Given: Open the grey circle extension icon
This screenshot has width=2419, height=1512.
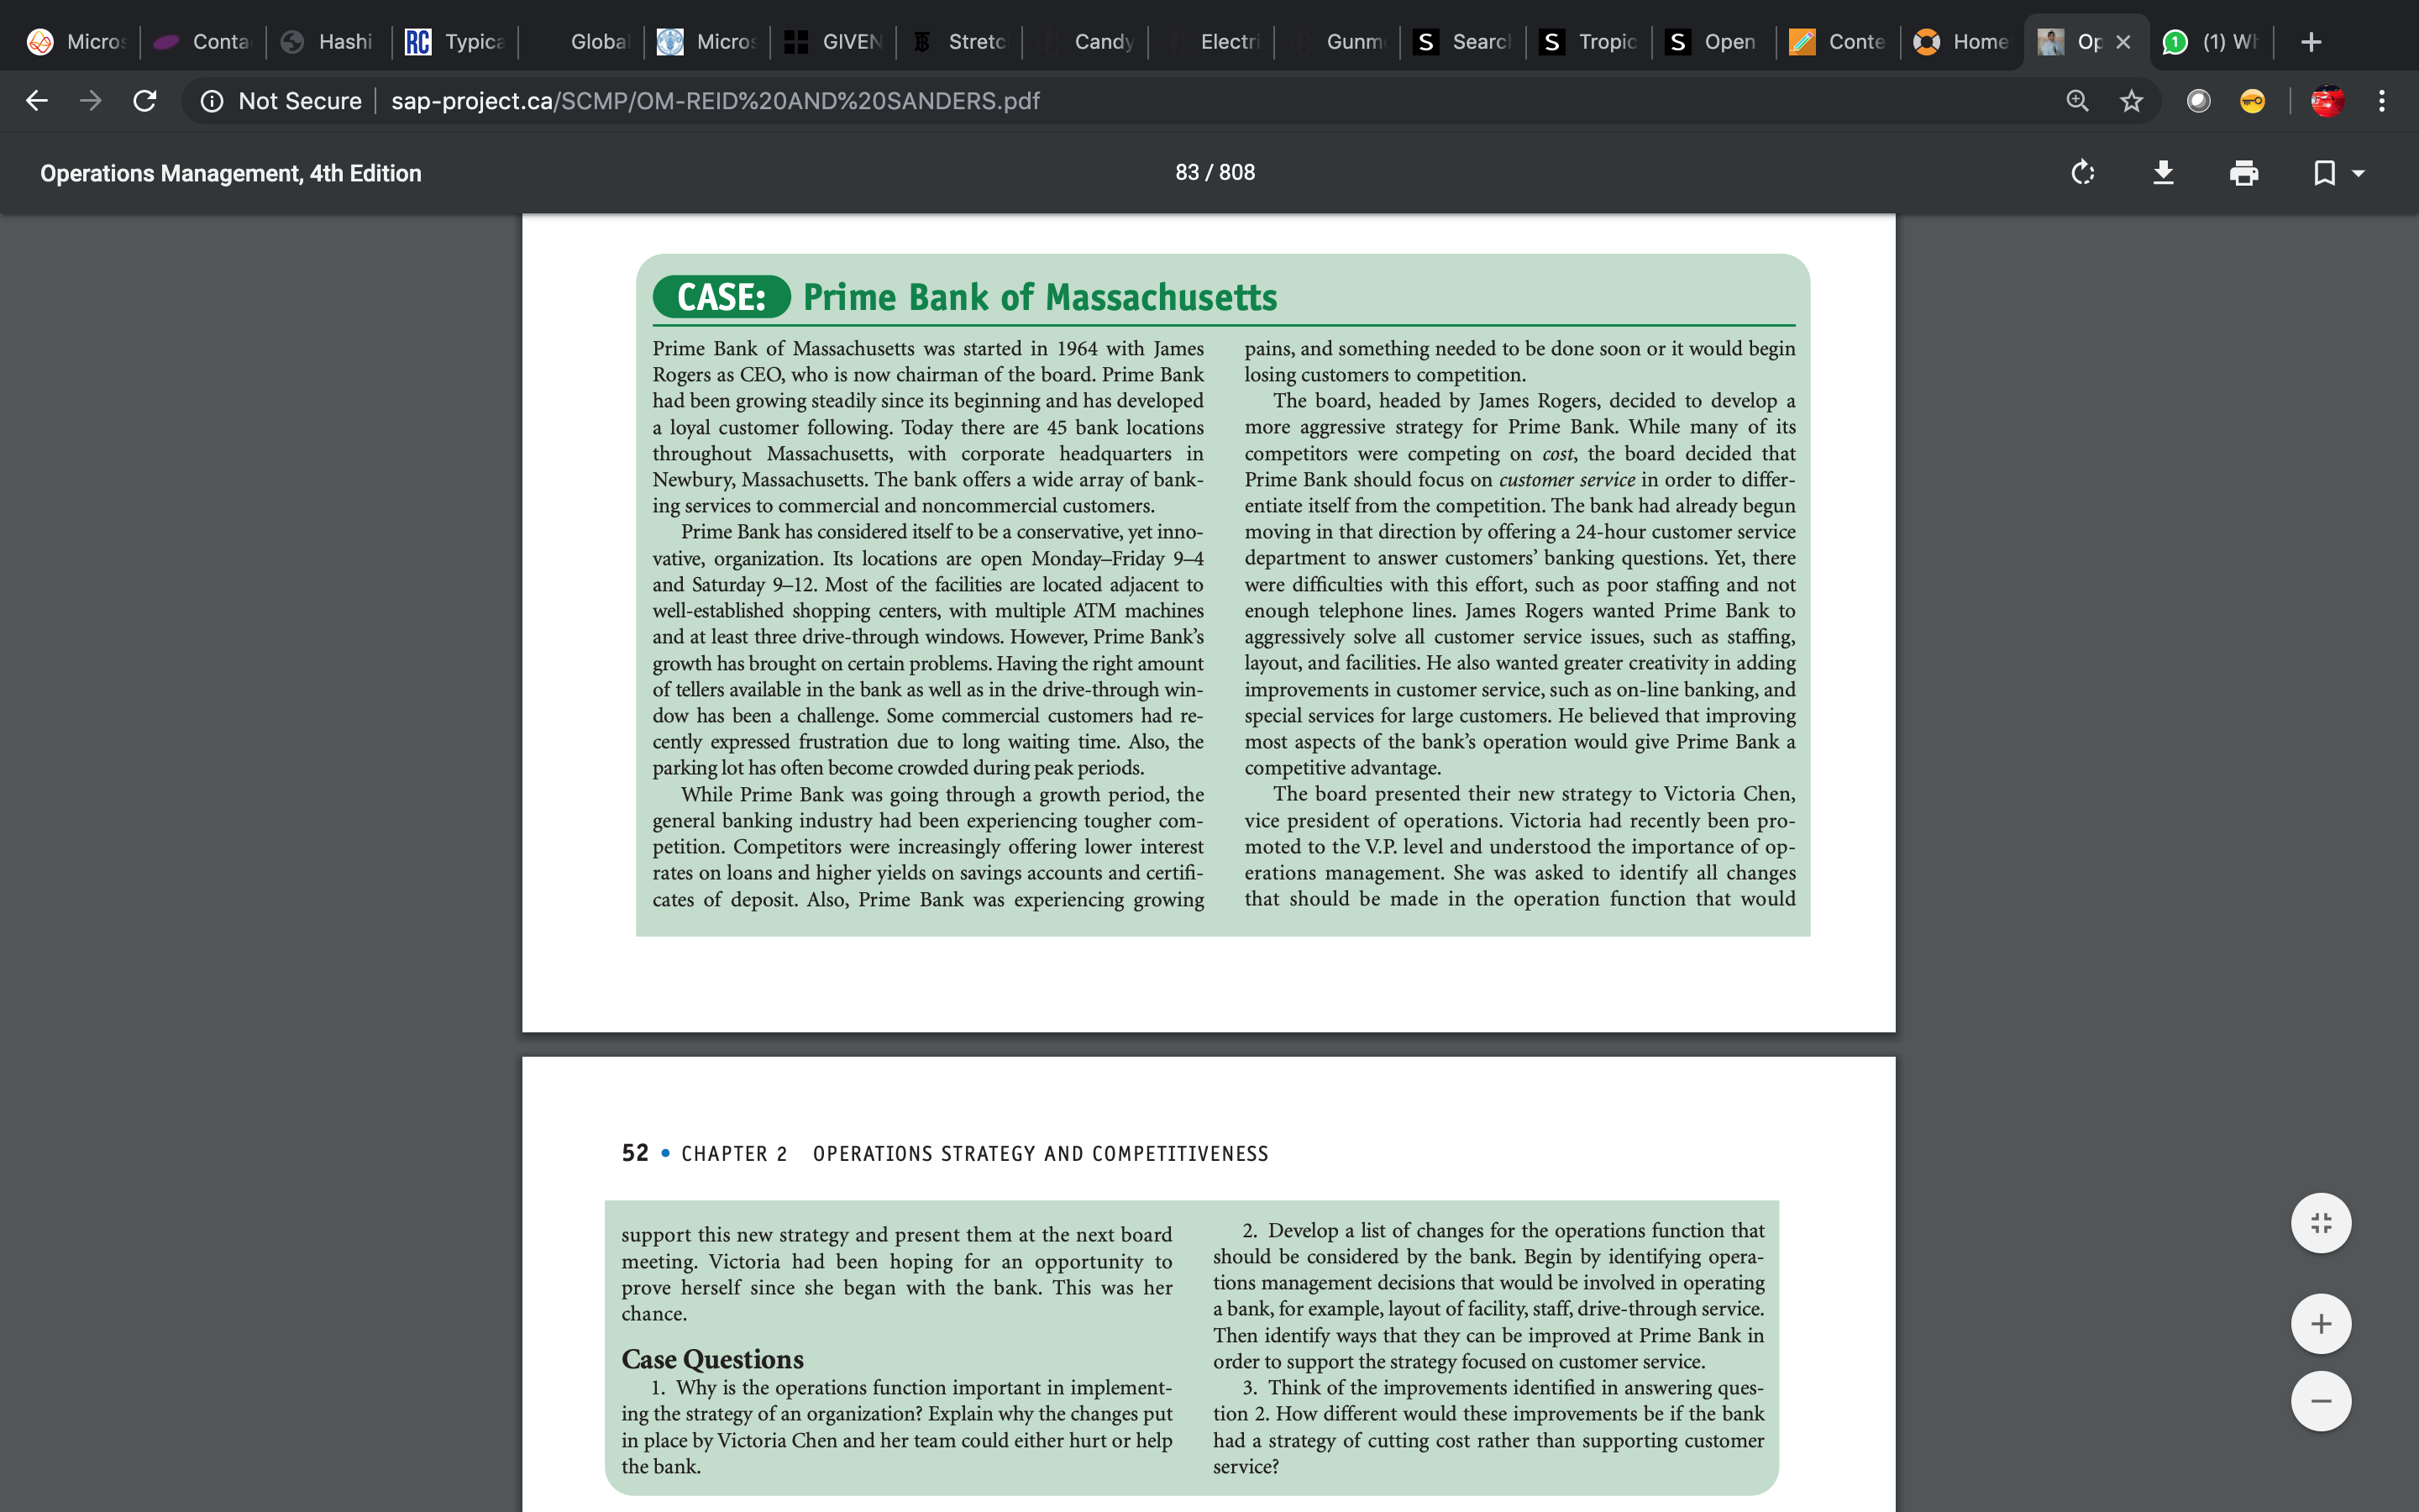Looking at the screenshot, I should pos(2198,101).
